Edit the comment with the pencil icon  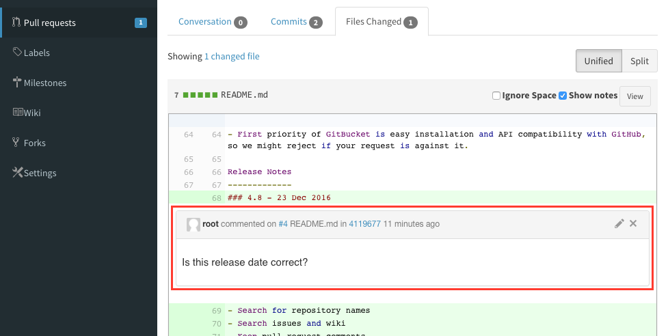point(619,223)
